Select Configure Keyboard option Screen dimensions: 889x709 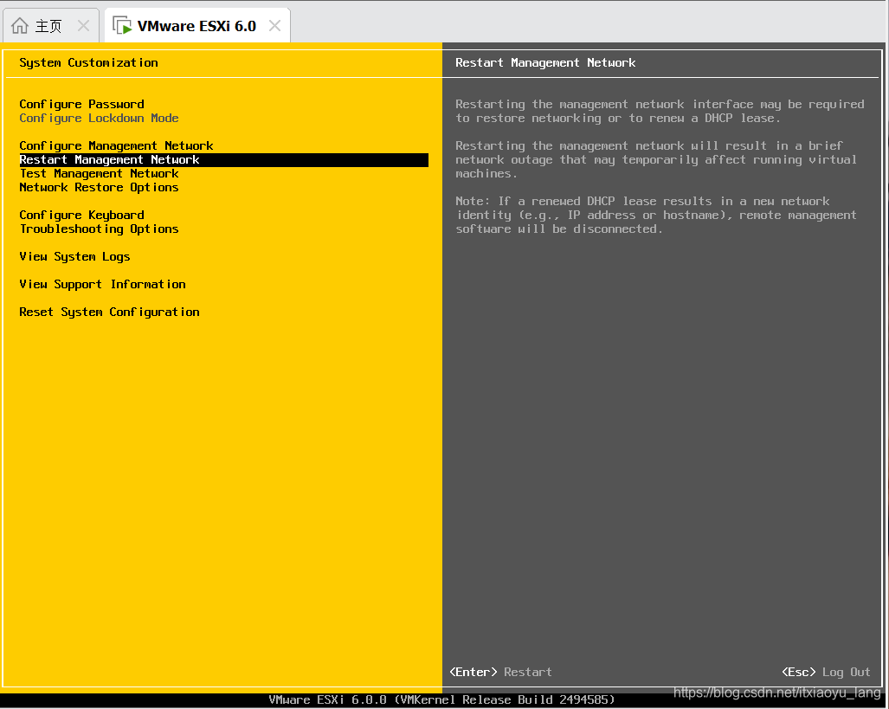81,215
